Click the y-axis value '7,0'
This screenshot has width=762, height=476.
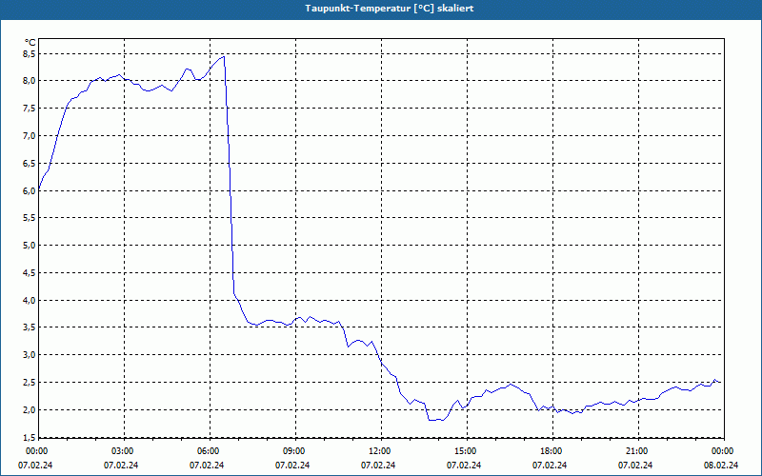pos(30,136)
